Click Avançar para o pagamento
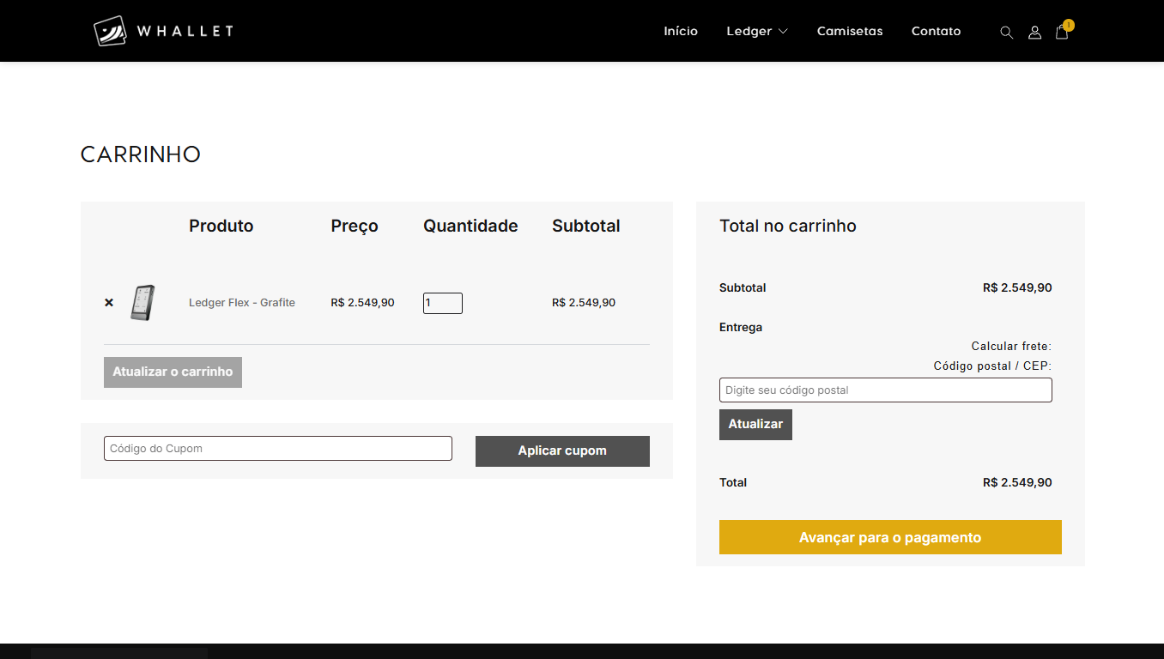1164x659 pixels. (x=890, y=537)
